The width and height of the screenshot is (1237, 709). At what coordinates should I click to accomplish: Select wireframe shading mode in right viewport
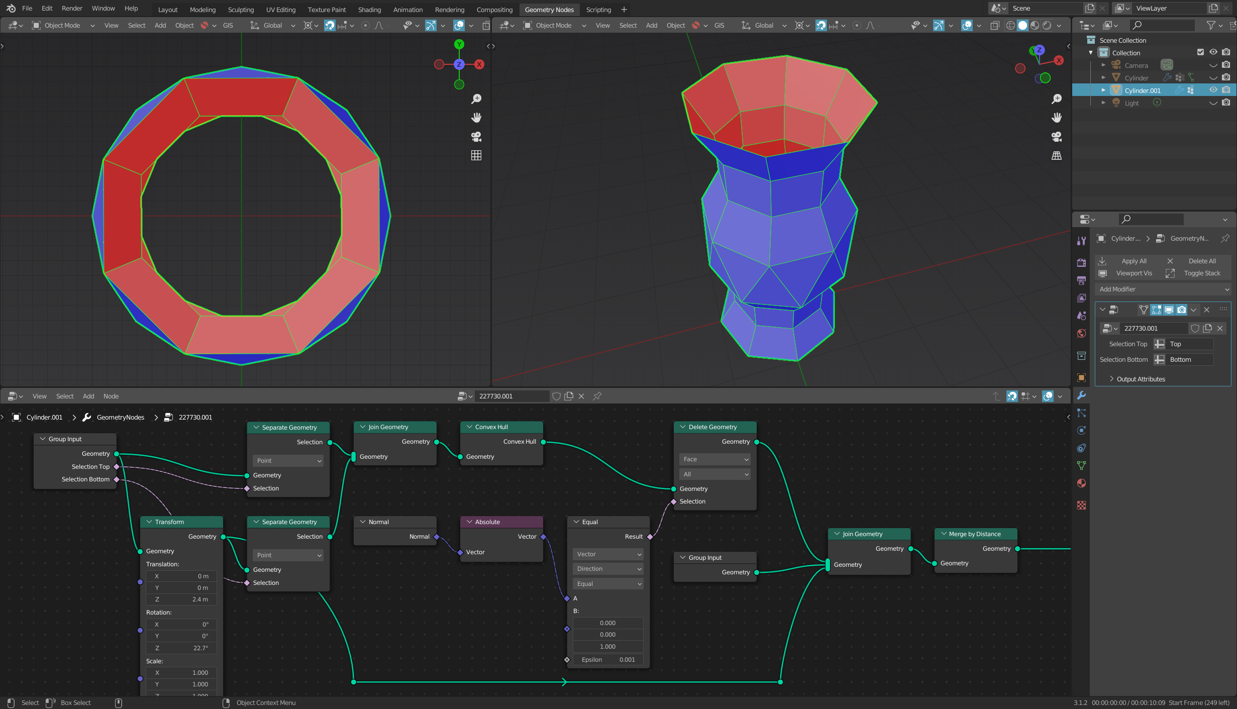coord(1010,25)
